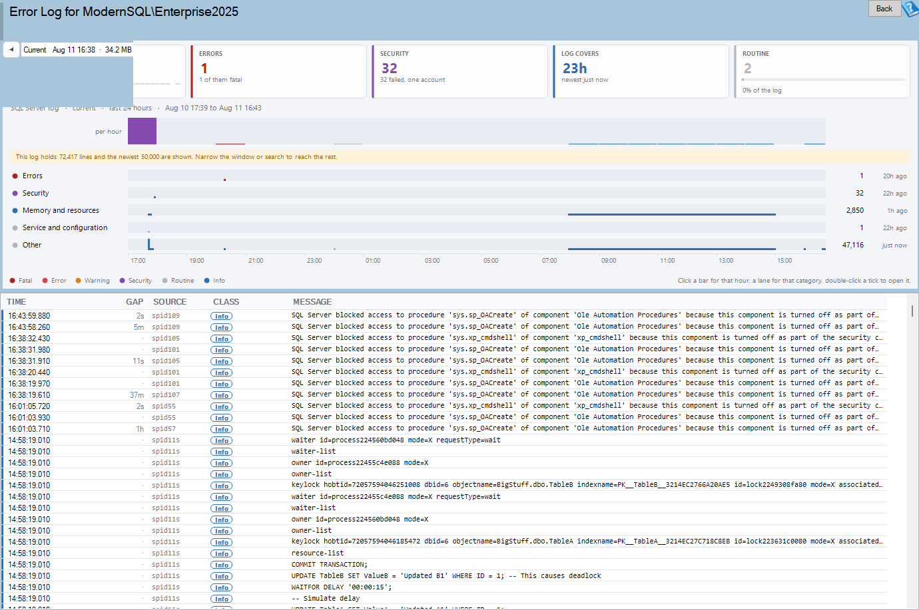Click the 09:00 axis label on timeline
The image size is (919, 610).
(609, 261)
